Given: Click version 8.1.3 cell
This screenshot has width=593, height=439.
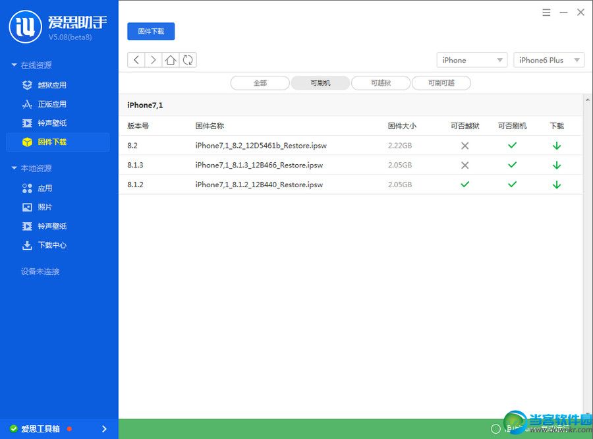Looking at the screenshot, I should (x=135, y=165).
